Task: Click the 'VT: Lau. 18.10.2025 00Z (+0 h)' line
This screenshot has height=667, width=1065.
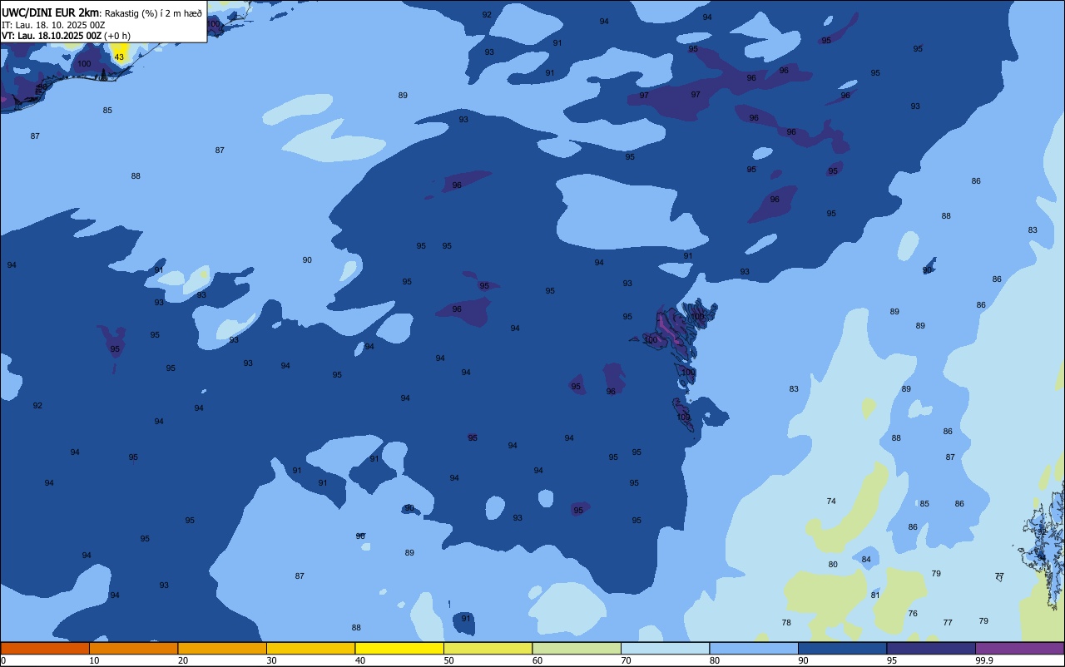Action: (x=66, y=36)
